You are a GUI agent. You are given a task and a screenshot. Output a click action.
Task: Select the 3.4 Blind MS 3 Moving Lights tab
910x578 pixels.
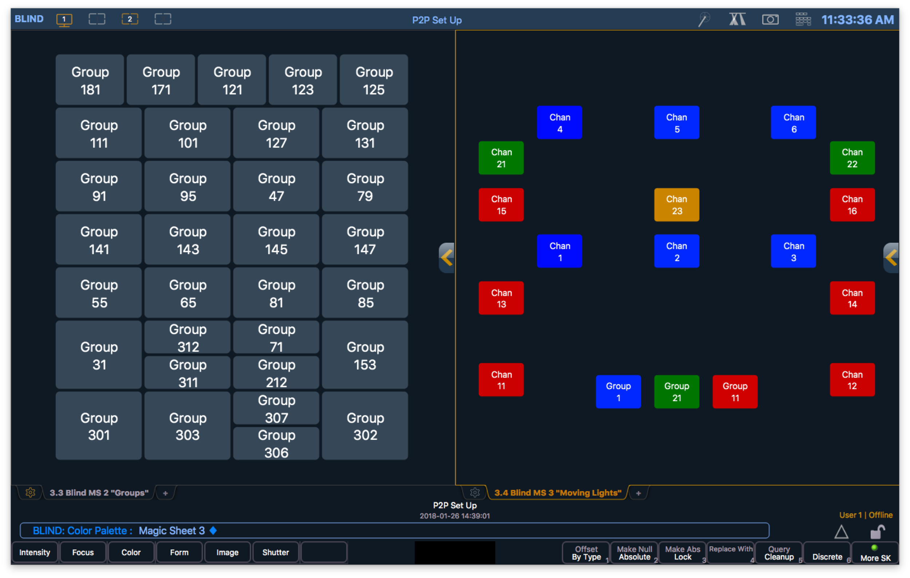(x=558, y=493)
